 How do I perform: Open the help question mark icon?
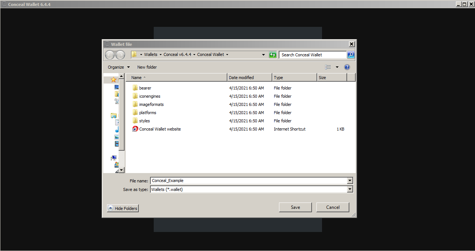[347, 67]
